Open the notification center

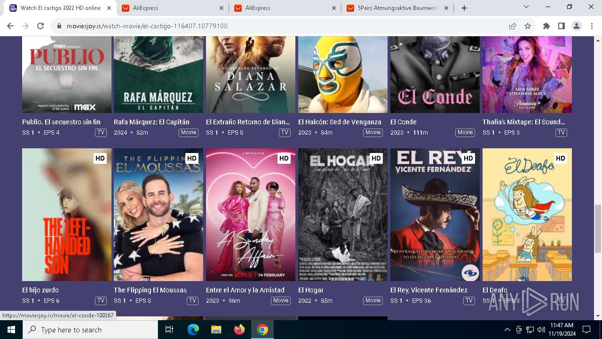tap(586, 330)
